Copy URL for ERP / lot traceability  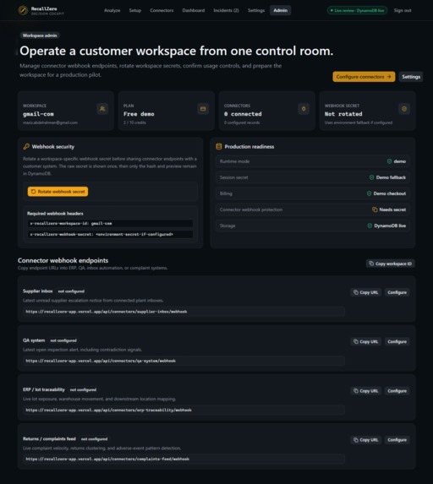click(x=366, y=391)
